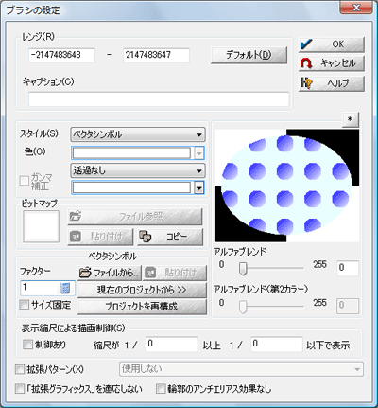The width and height of the screenshot is (378, 408).
Task: Click the キャプション(C) text field
Action: (x=159, y=99)
